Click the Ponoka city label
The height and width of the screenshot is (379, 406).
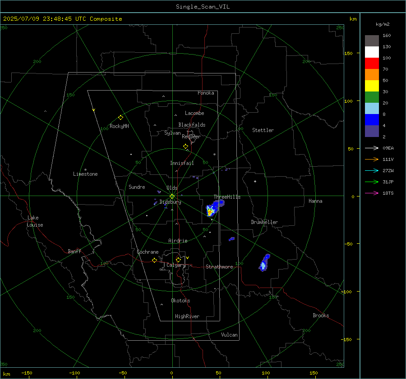tap(206, 93)
